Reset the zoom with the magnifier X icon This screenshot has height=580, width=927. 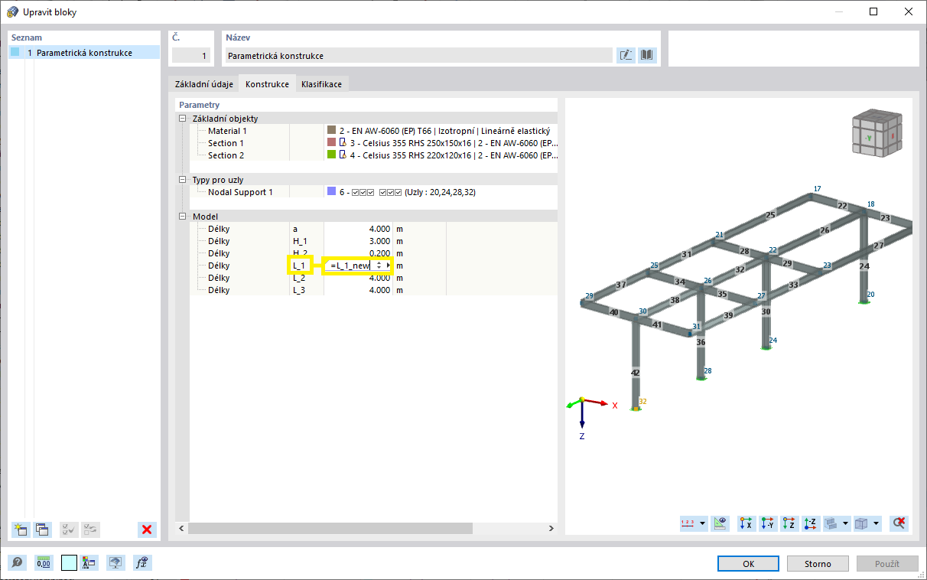[x=899, y=523]
